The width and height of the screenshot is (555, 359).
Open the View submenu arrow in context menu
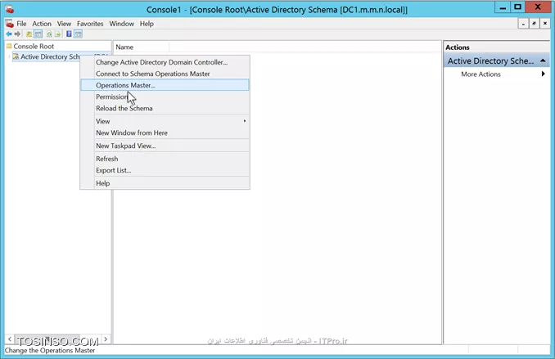click(245, 121)
